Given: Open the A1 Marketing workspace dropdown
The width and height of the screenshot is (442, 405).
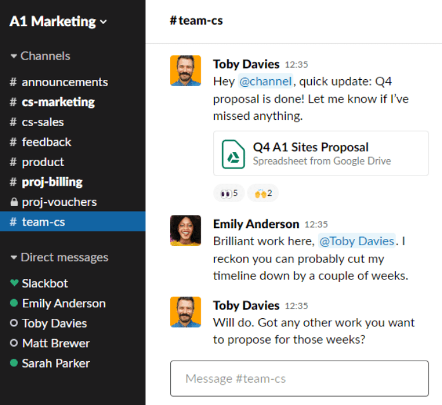Looking at the screenshot, I should (58, 22).
